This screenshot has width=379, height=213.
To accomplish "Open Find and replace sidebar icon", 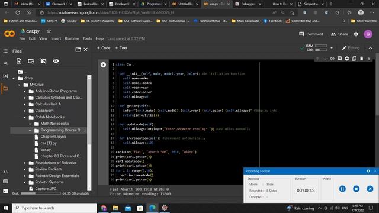I will coord(5,63).
